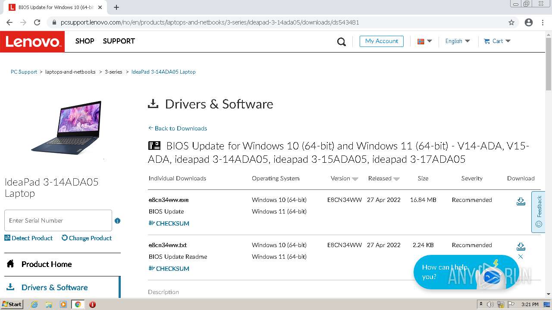Open English language dropdown

pyautogui.click(x=458, y=41)
